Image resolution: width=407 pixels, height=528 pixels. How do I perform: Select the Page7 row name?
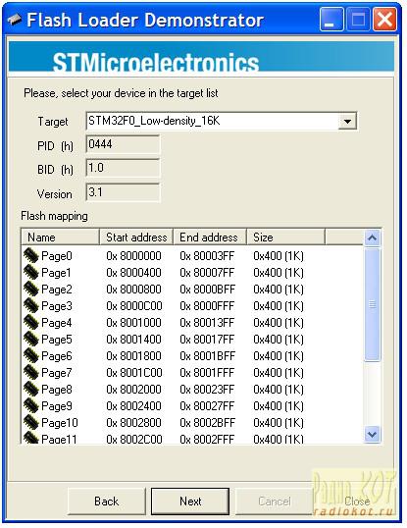57,372
